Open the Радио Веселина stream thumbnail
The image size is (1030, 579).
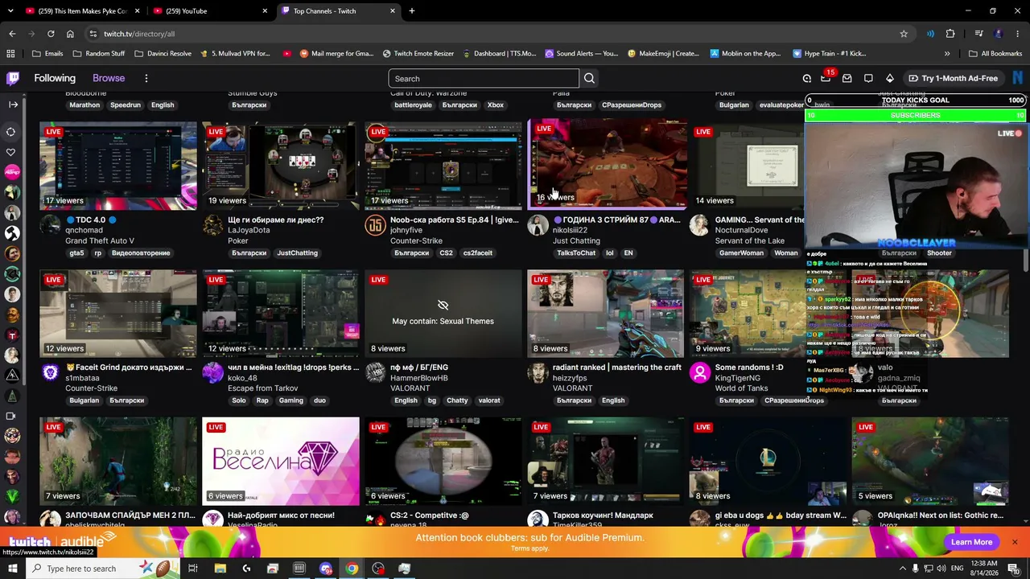click(281, 461)
